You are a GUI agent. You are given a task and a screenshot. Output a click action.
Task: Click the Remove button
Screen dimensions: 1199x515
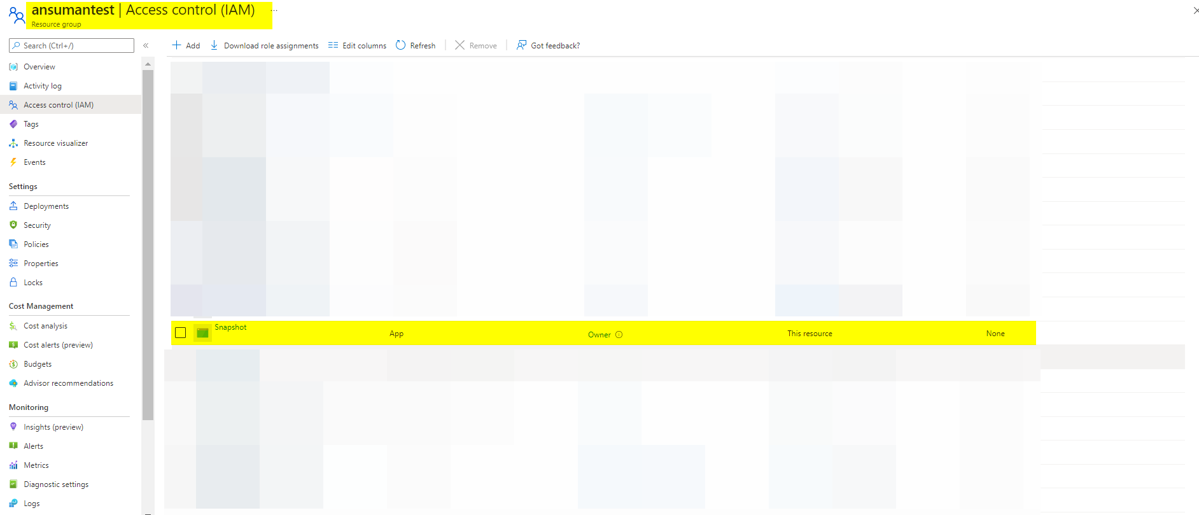point(476,46)
